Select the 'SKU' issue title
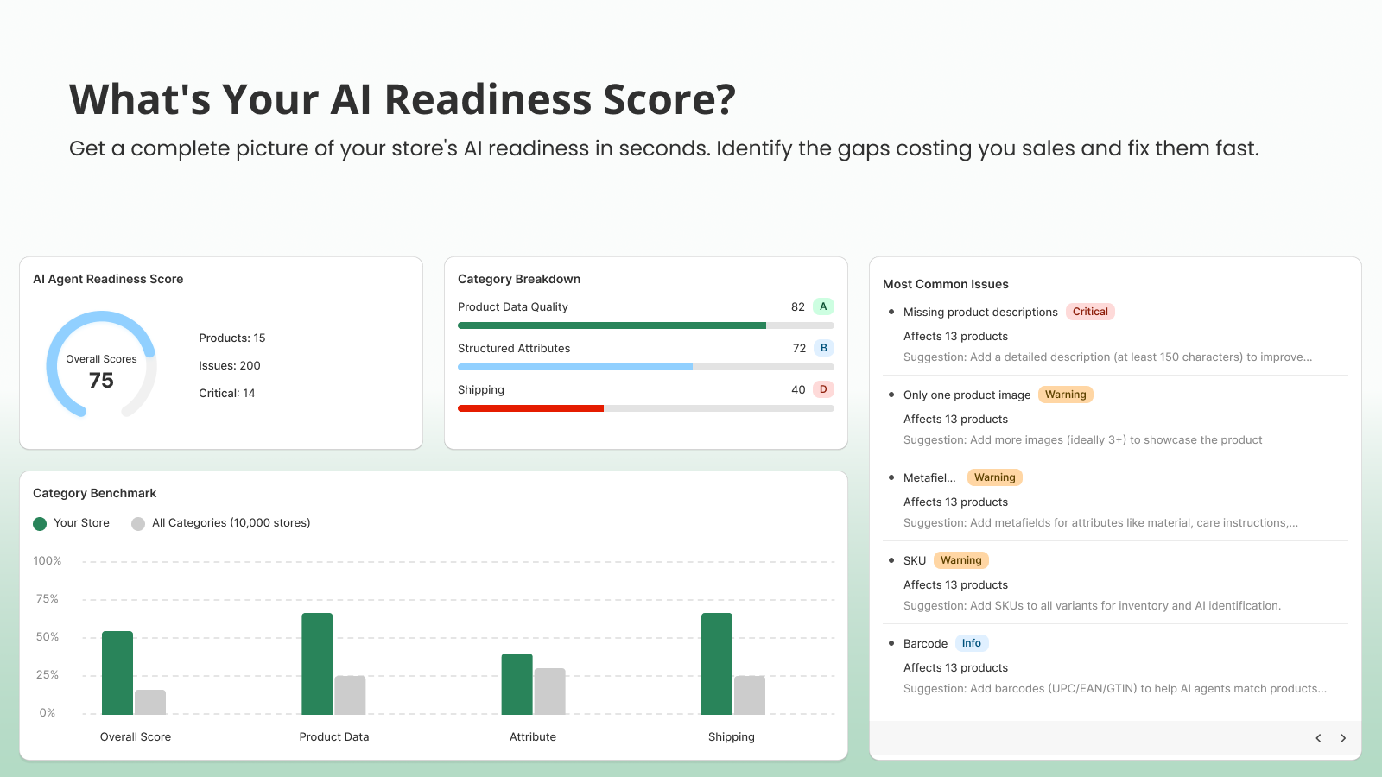 pos(915,561)
